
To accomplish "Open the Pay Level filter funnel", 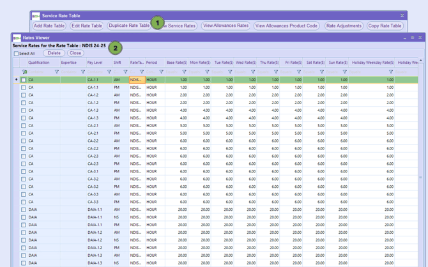I will [x=109, y=72].
